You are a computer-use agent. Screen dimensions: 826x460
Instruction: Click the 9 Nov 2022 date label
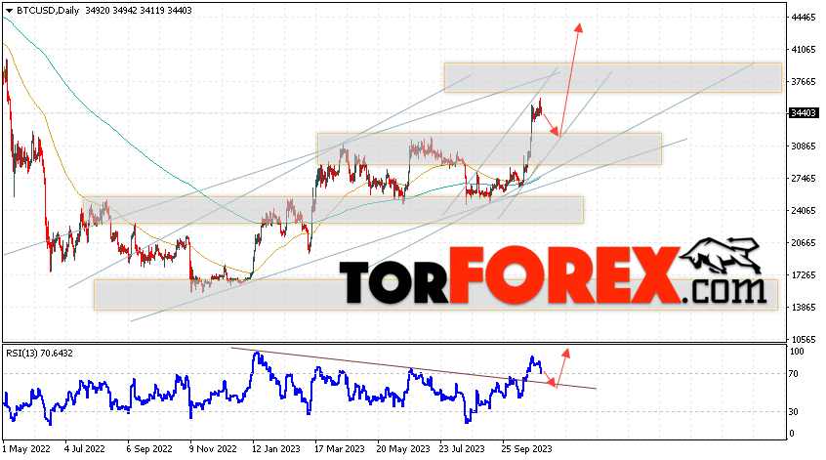pyautogui.click(x=213, y=449)
